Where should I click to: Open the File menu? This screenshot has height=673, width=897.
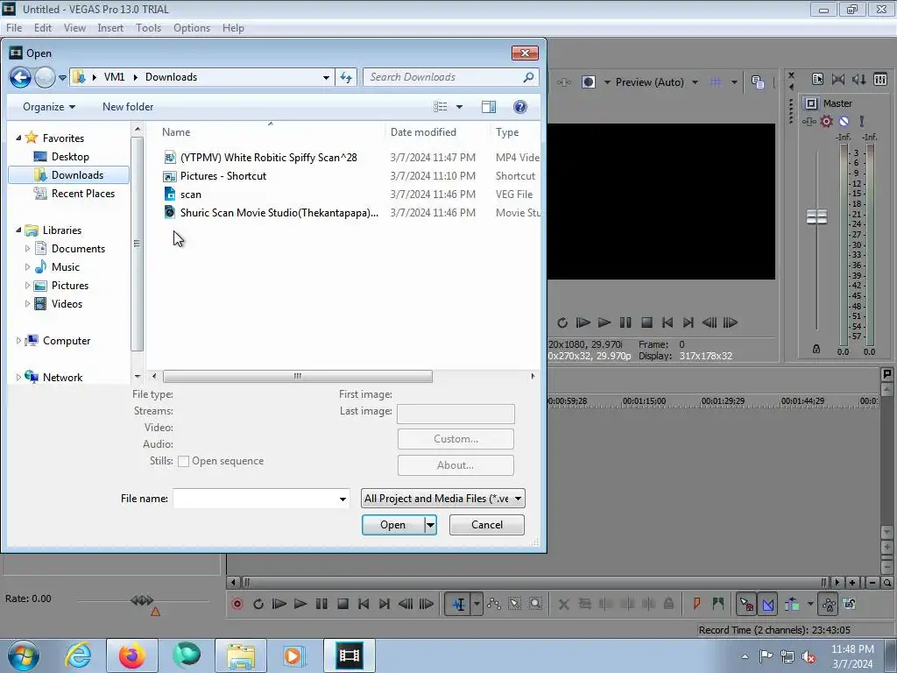(14, 28)
